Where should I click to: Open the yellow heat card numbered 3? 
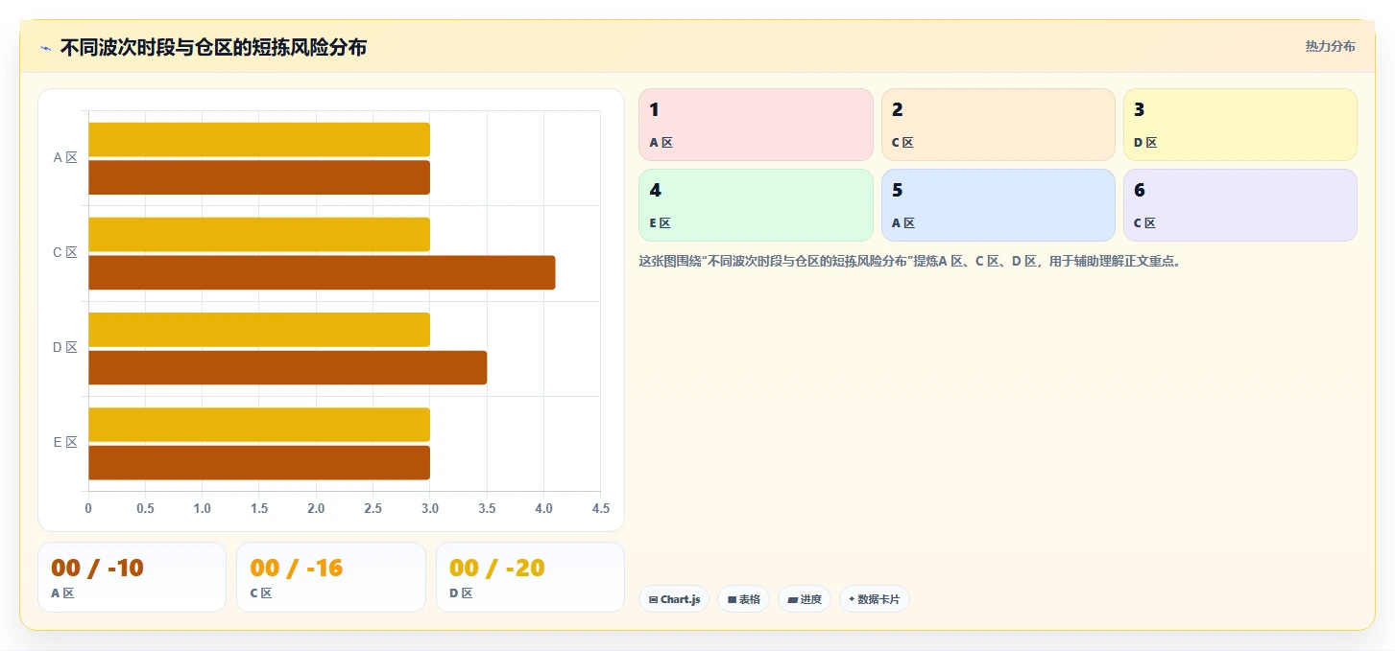(1240, 125)
